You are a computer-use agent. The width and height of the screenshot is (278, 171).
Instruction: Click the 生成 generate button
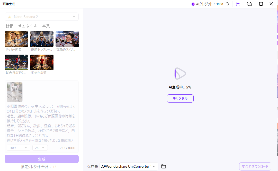[x=42, y=159]
